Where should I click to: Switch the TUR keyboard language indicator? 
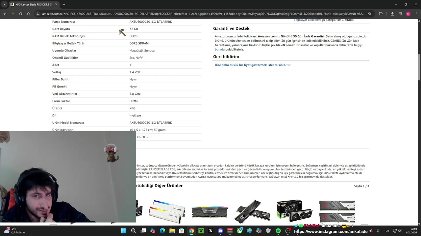pos(387,231)
